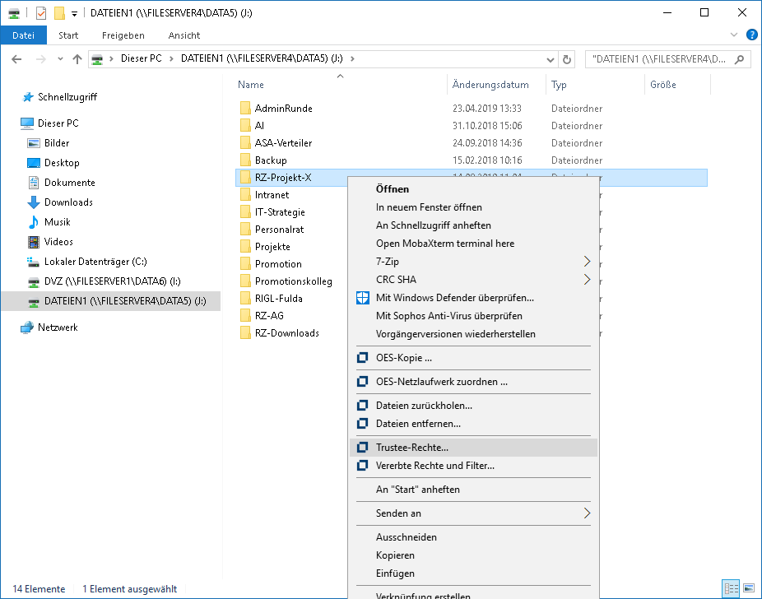Click the back navigation arrow
Screen dimensions: 762x599
pos(16,59)
